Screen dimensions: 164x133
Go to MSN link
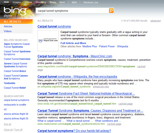pos(74,2)
